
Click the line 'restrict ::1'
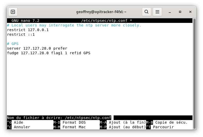[21, 34]
